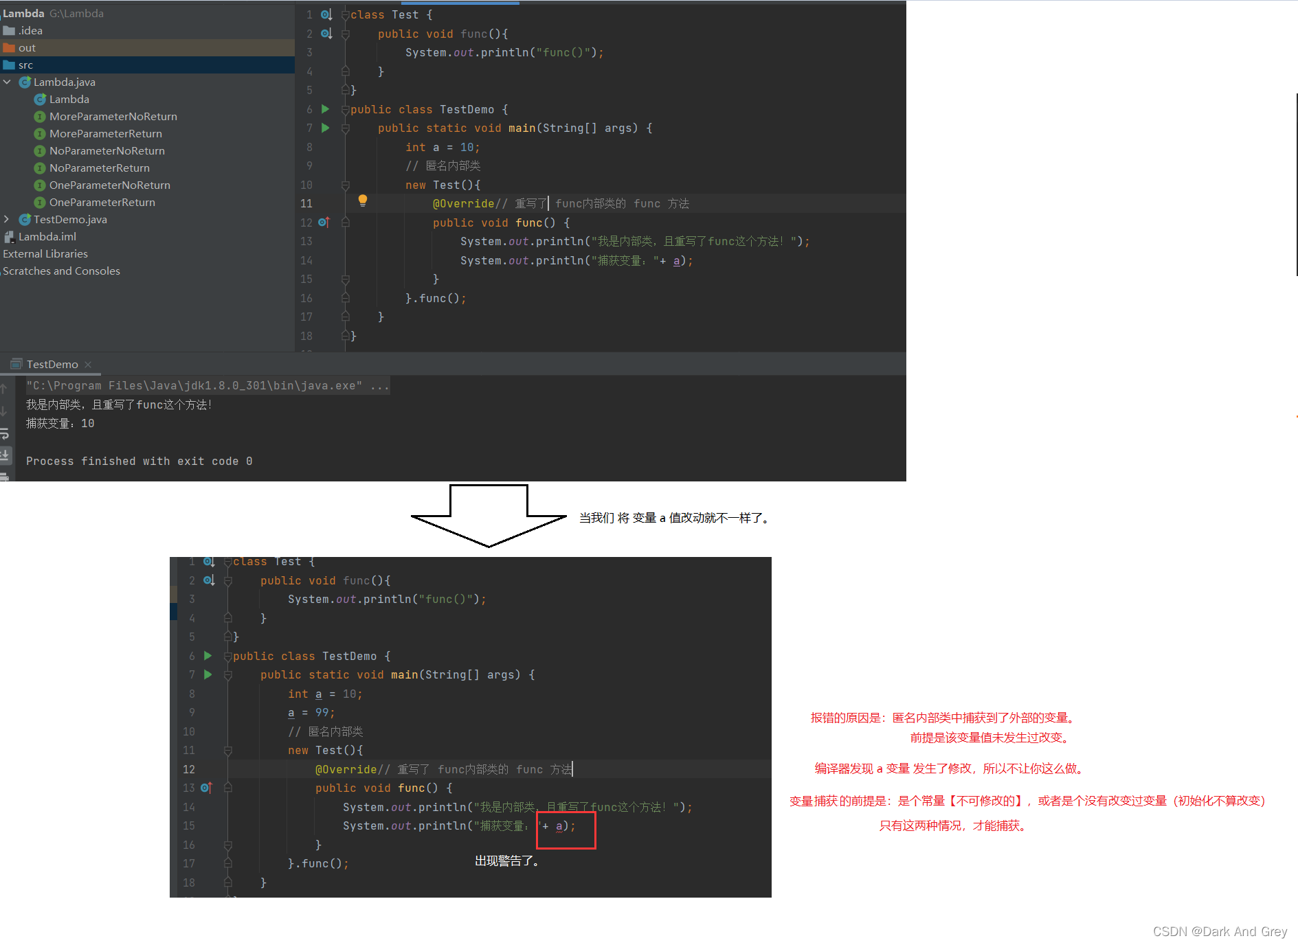Fold the class Test block on line 1
Screen dimensions: 1298x945
point(346,14)
